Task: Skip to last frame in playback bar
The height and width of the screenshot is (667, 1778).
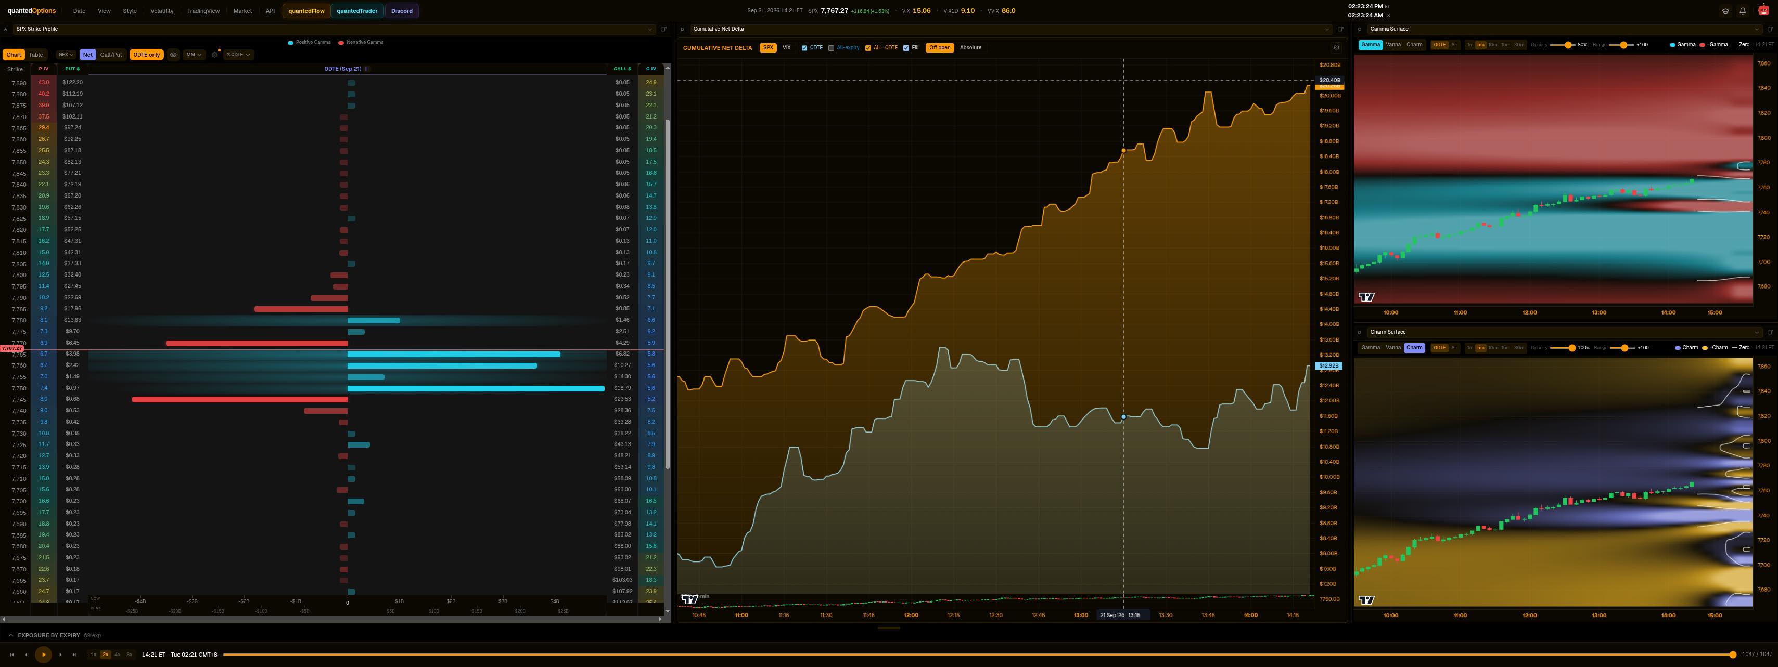Action: [x=74, y=655]
